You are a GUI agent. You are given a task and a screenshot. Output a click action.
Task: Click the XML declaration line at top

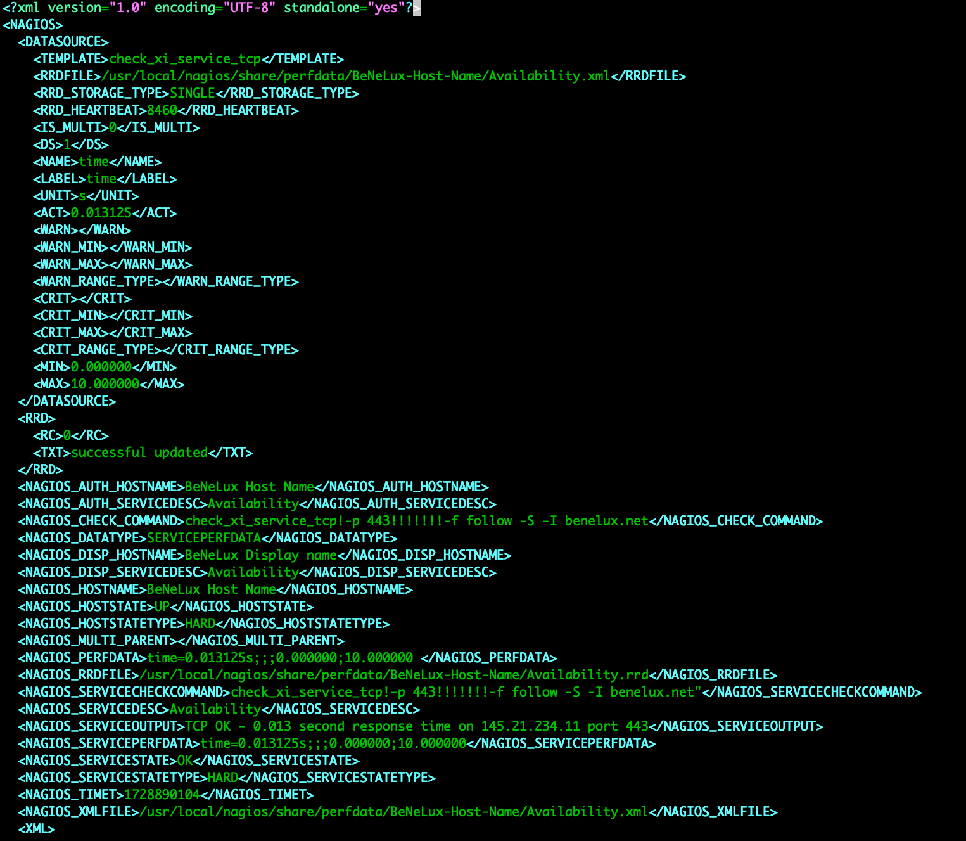pos(211,8)
